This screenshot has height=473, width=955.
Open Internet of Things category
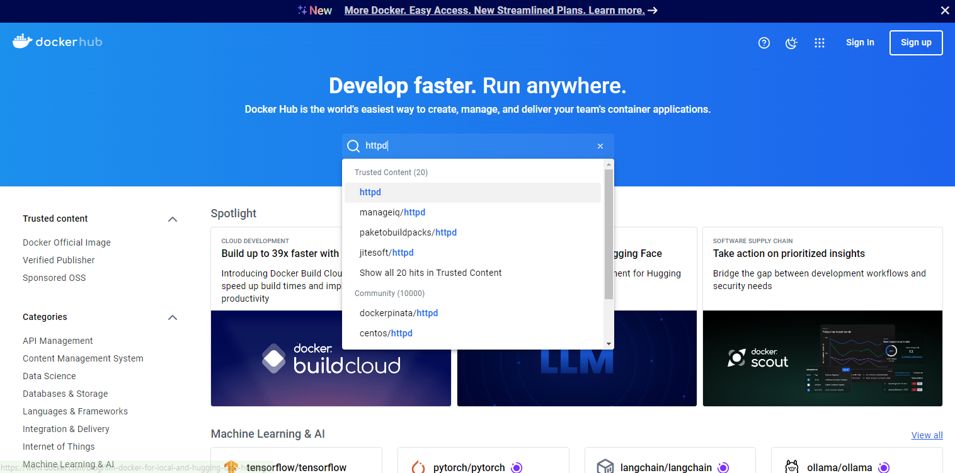[x=59, y=447]
